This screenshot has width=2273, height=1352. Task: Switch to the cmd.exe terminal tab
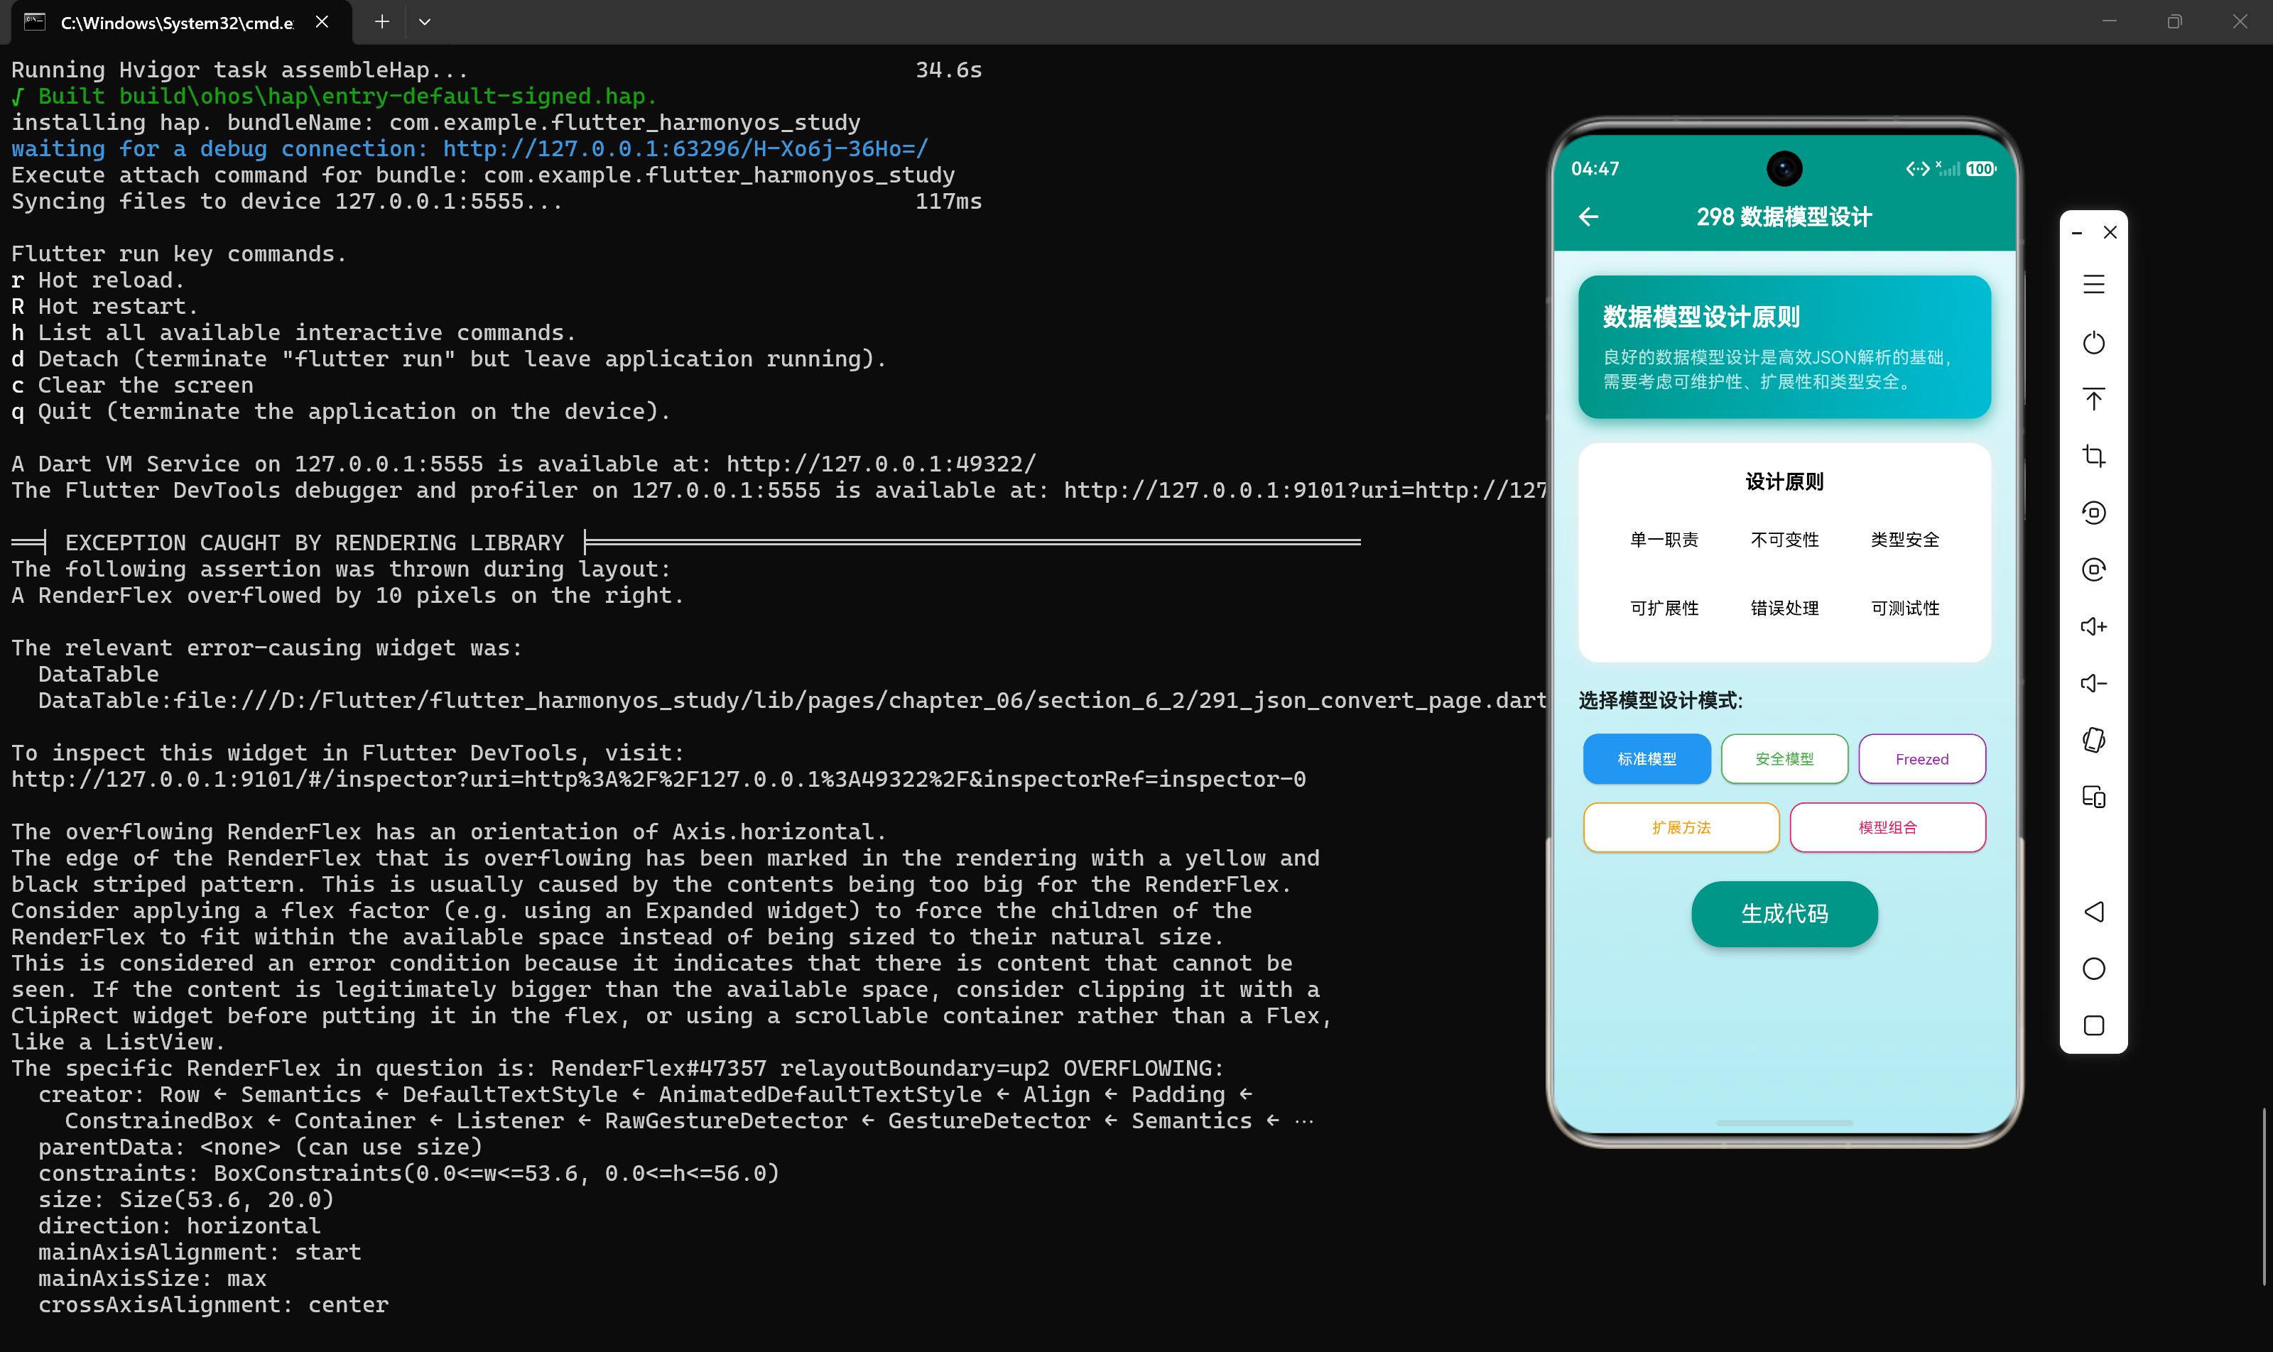point(176,23)
